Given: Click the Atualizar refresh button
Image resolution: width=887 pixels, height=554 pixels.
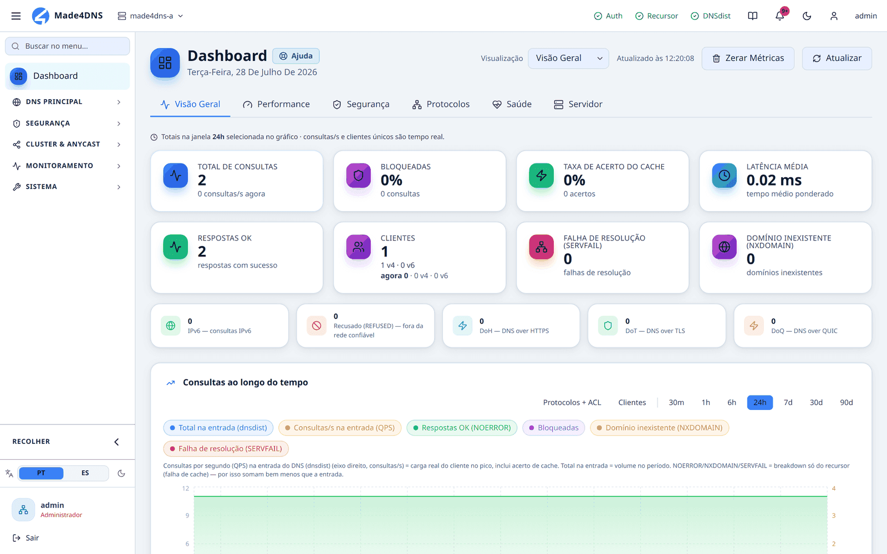Looking at the screenshot, I should click(x=837, y=58).
